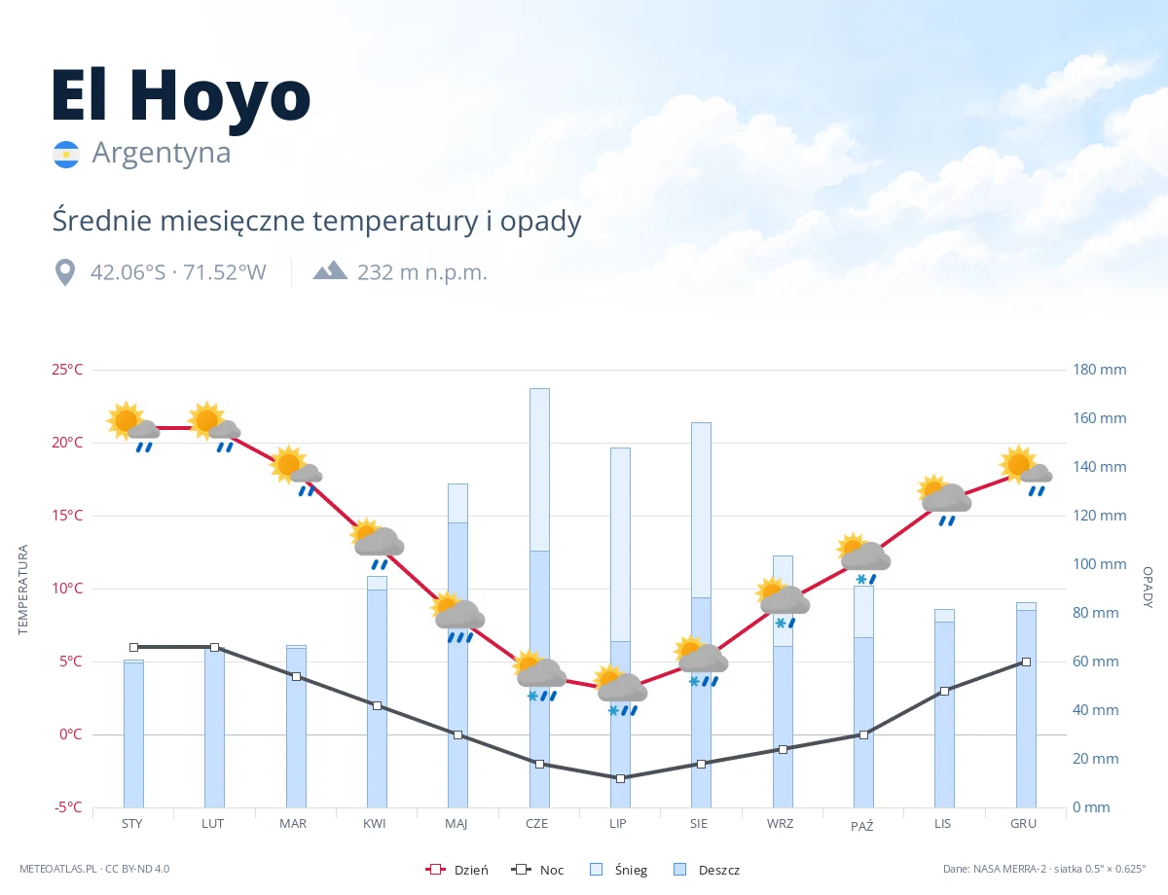Click the mountain elevation icon

(x=330, y=270)
